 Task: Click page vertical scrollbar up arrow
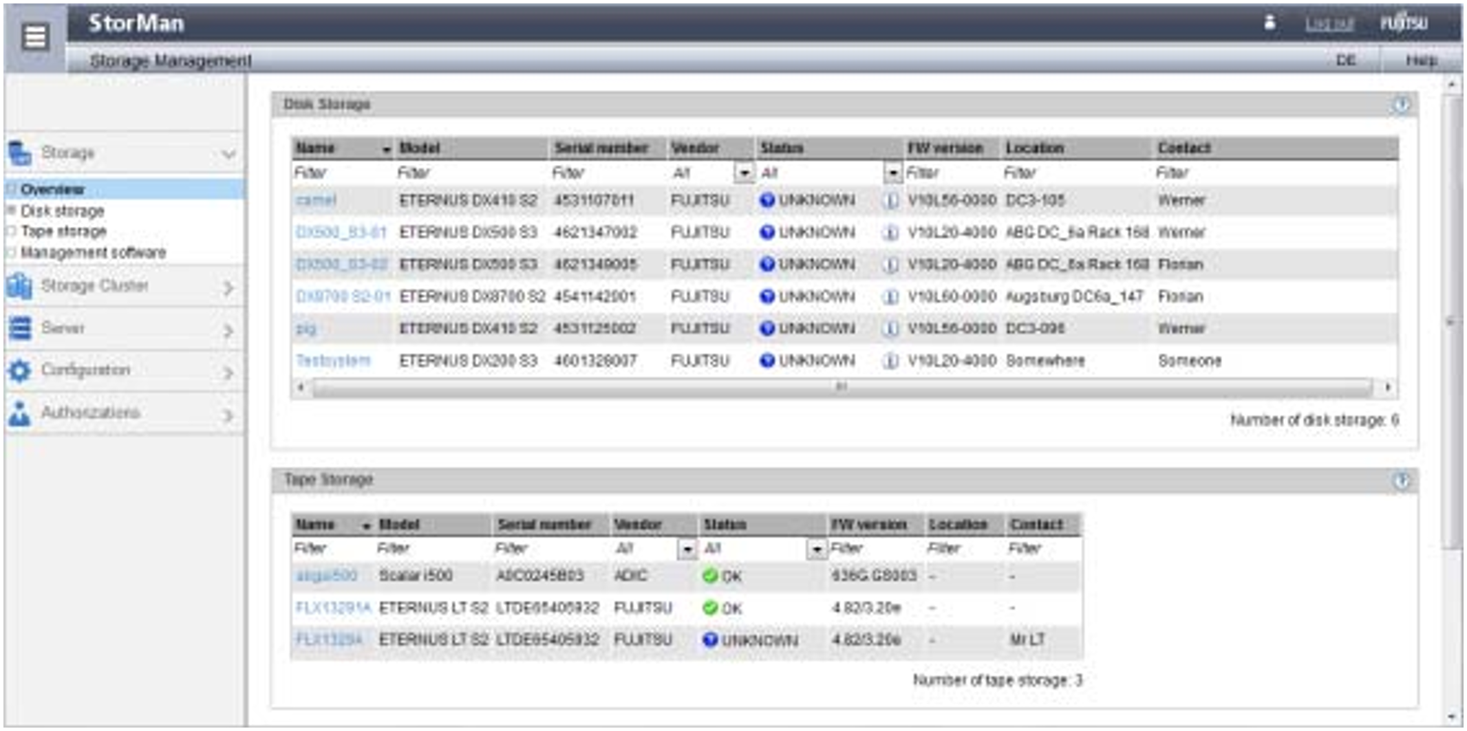[x=1450, y=85]
